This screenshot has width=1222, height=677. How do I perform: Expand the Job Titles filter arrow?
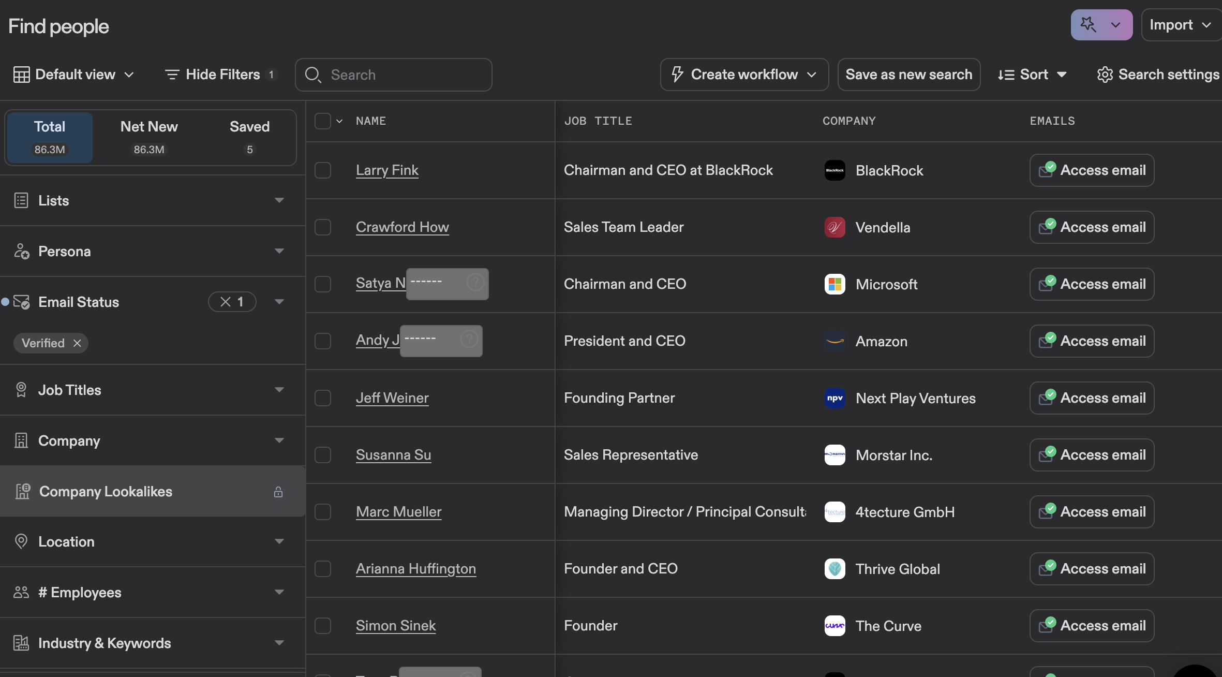click(279, 390)
